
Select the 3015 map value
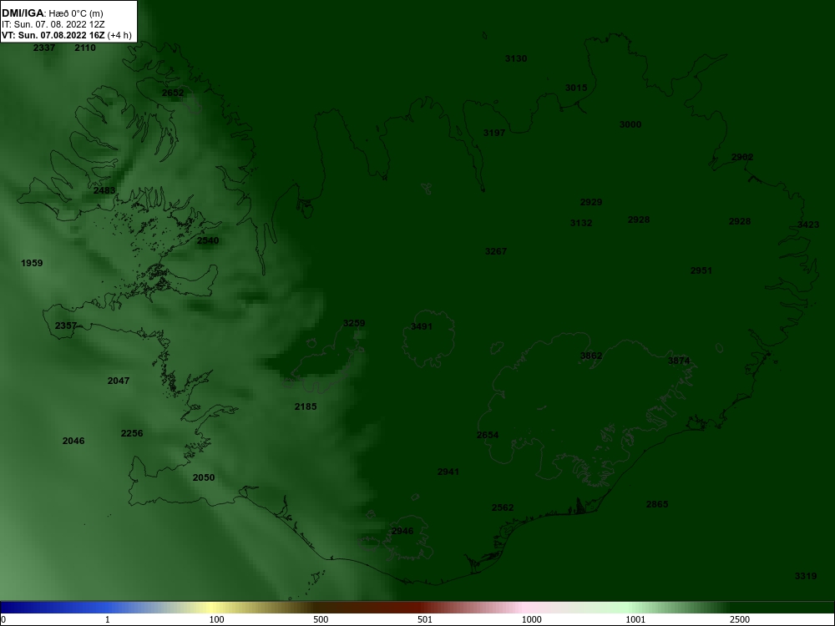576,88
